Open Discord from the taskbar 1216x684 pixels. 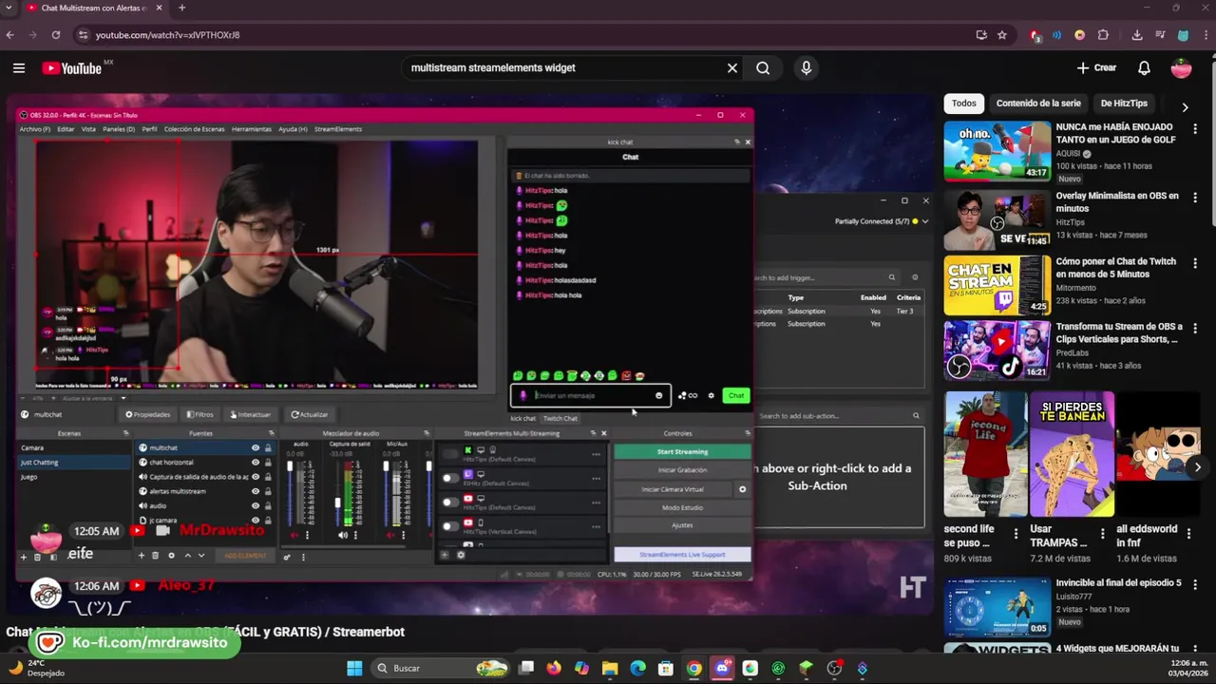point(722,668)
